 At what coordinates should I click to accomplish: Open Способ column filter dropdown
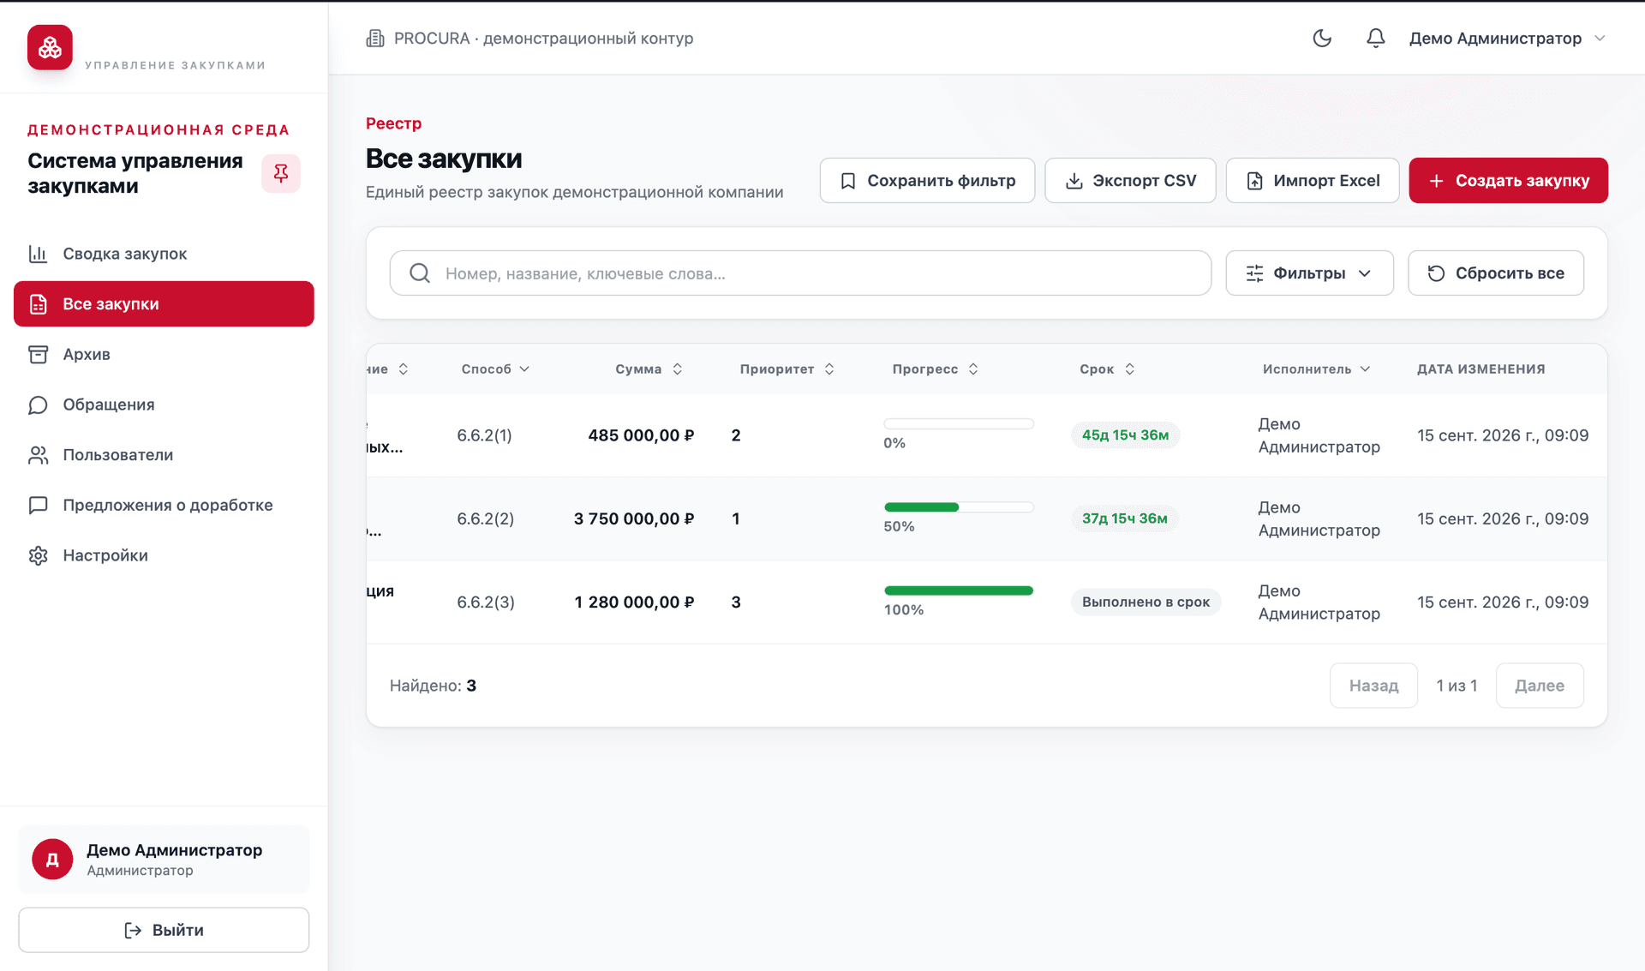coord(495,369)
